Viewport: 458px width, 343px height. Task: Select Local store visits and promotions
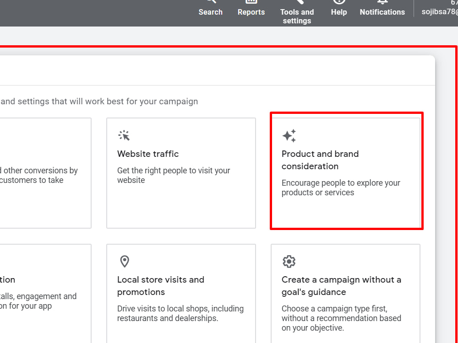[x=181, y=294]
